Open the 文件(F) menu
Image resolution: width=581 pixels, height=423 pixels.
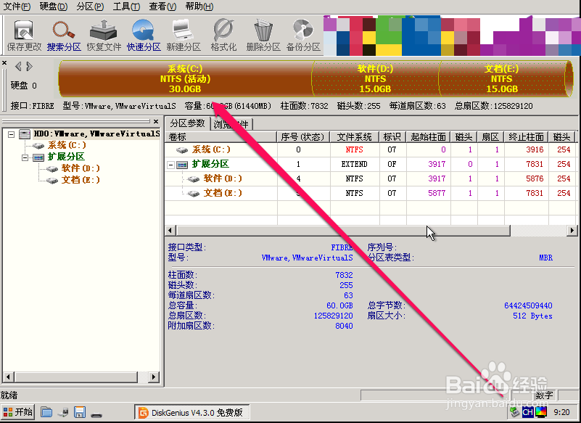17,7
